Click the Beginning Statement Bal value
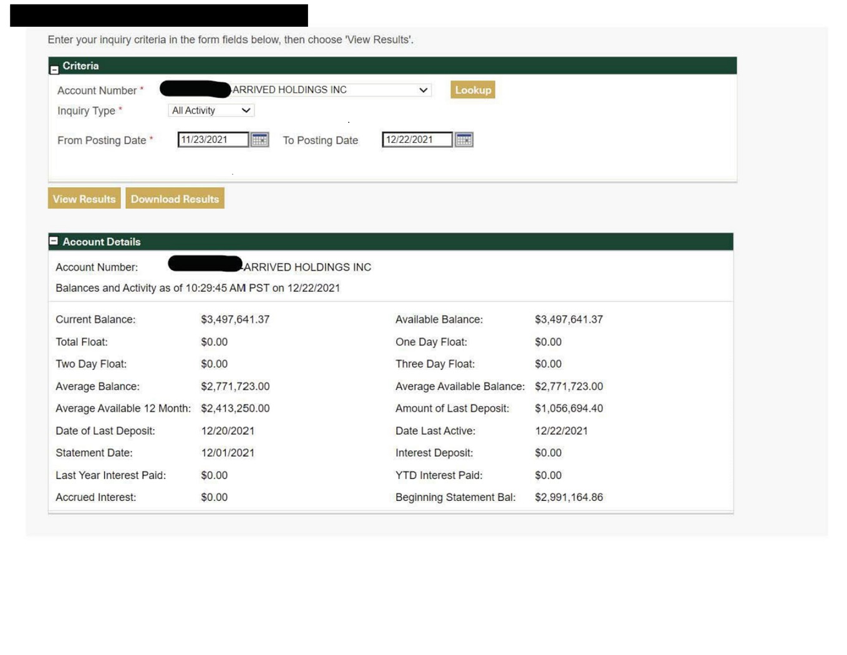 [568, 497]
